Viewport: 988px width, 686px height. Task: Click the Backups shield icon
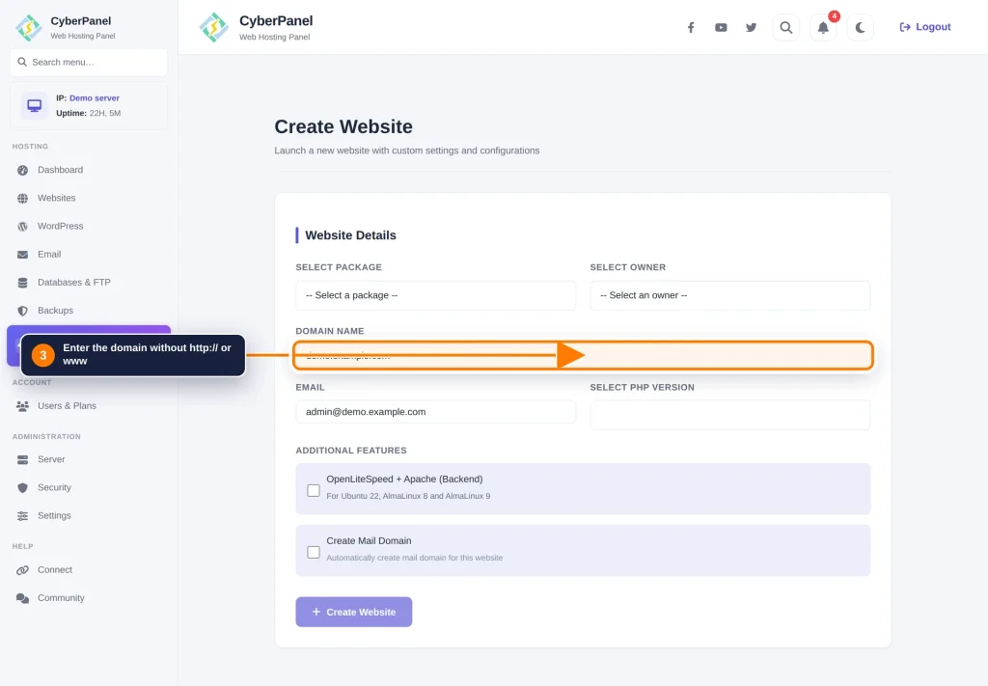click(x=23, y=311)
